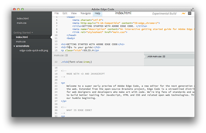The image size is (206, 133).
Task: Click the main.css : 22 inline editor header
Action: click(x=61, y=55)
